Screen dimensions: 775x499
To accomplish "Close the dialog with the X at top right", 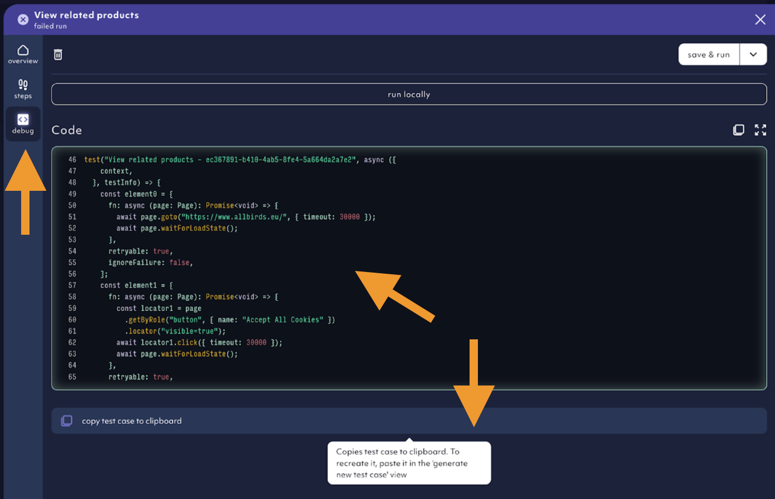I will coord(760,19).
